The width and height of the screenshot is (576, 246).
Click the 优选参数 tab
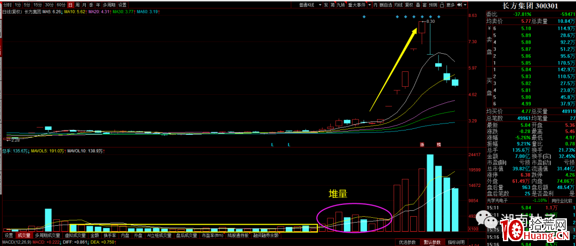[407, 242]
